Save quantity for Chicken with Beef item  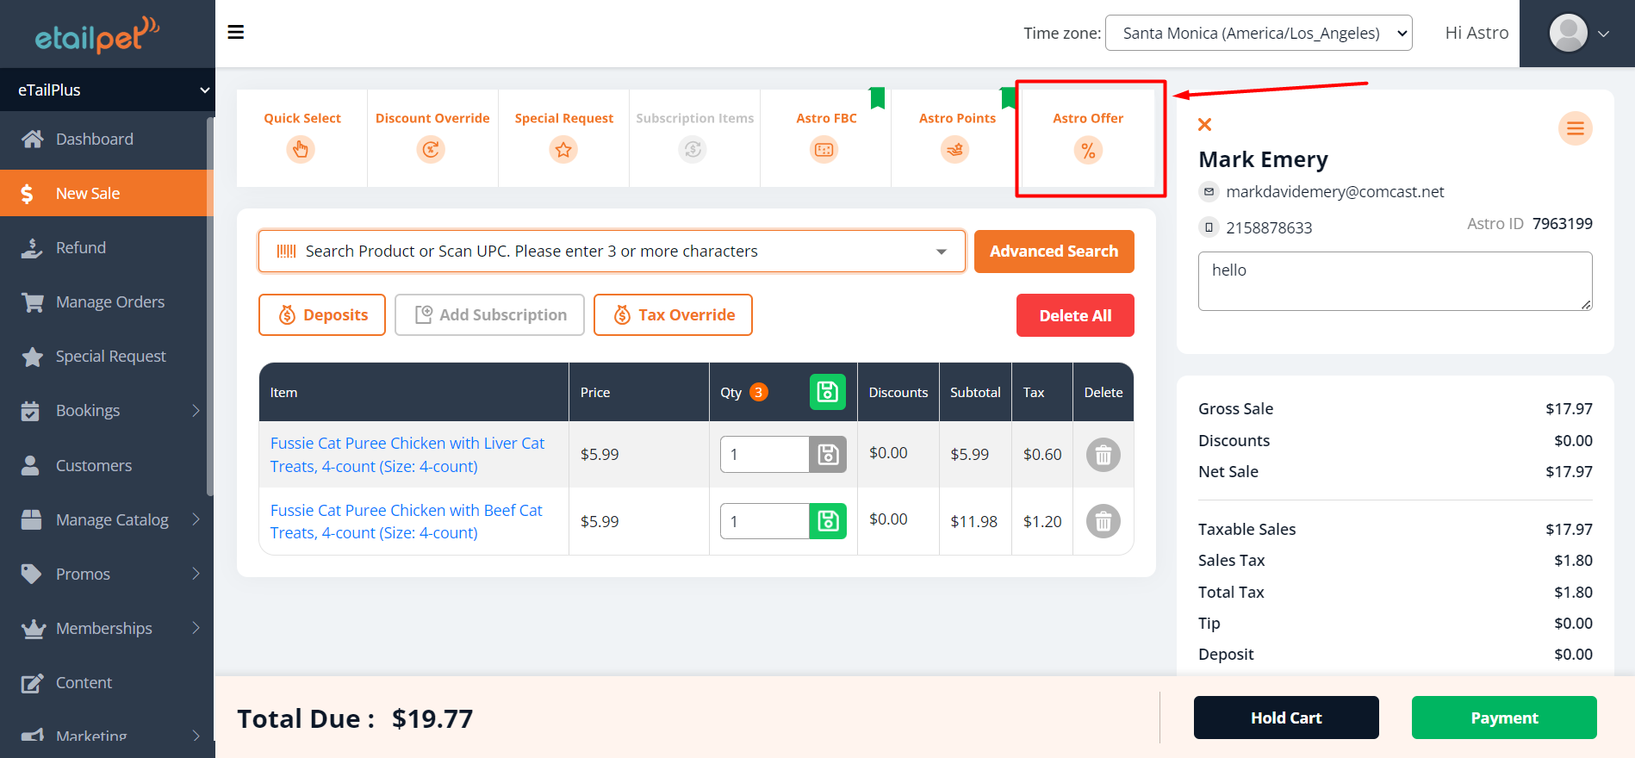click(827, 521)
